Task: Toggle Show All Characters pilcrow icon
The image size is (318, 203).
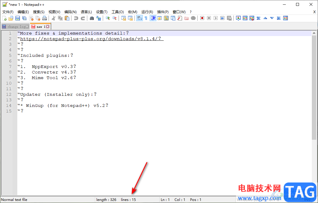Action: (146, 18)
